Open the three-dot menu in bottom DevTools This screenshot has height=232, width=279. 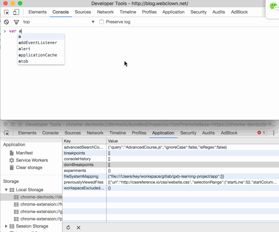coord(274,133)
